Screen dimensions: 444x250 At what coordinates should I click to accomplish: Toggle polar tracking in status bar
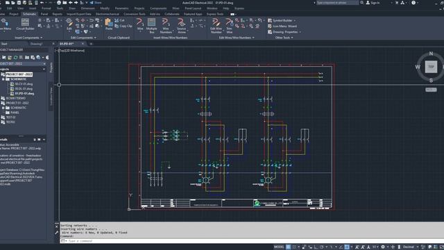pos(322,247)
